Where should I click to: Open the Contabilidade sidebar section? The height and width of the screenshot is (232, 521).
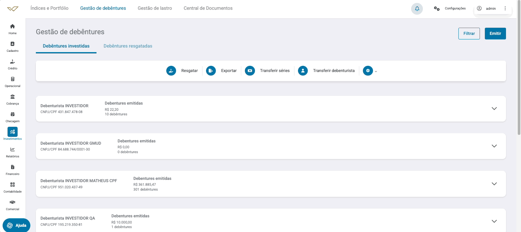[x=12, y=187]
